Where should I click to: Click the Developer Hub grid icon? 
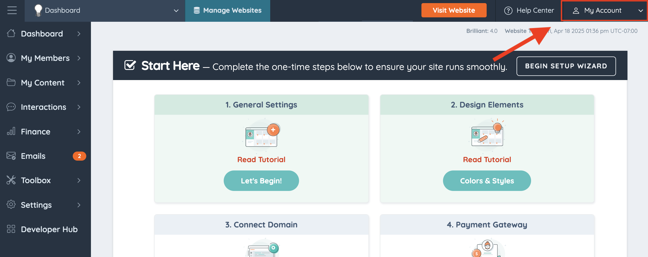point(11,229)
